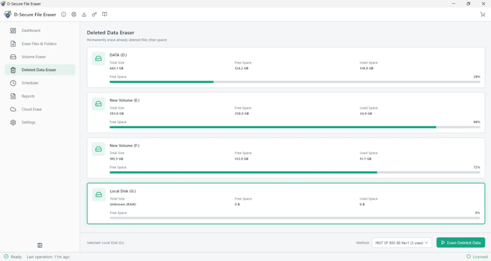The height and width of the screenshot is (261, 491).
Task: Click the 124.2 GB free space value
Action: 242,68
